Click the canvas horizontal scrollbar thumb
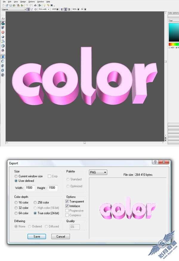Screen dimensions: 179x261 pyautogui.click(x=84, y=143)
